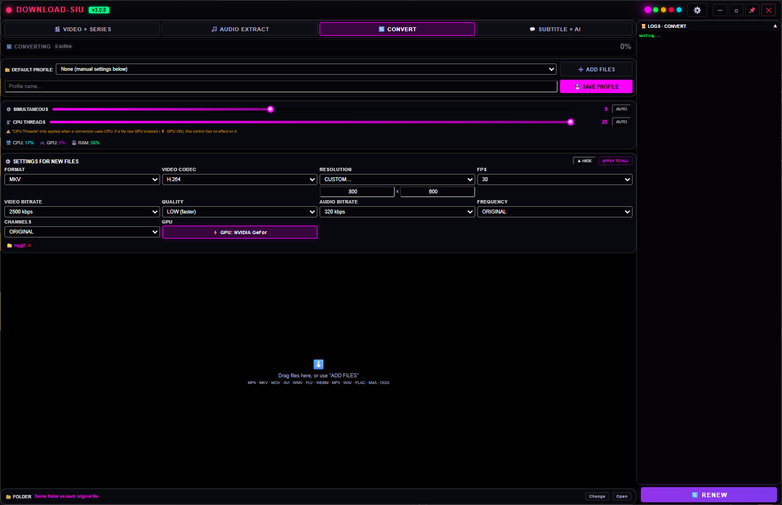
Task: Toggle Auto for CPU Threads
Action: pyautogui.click(x=621, y=122)
